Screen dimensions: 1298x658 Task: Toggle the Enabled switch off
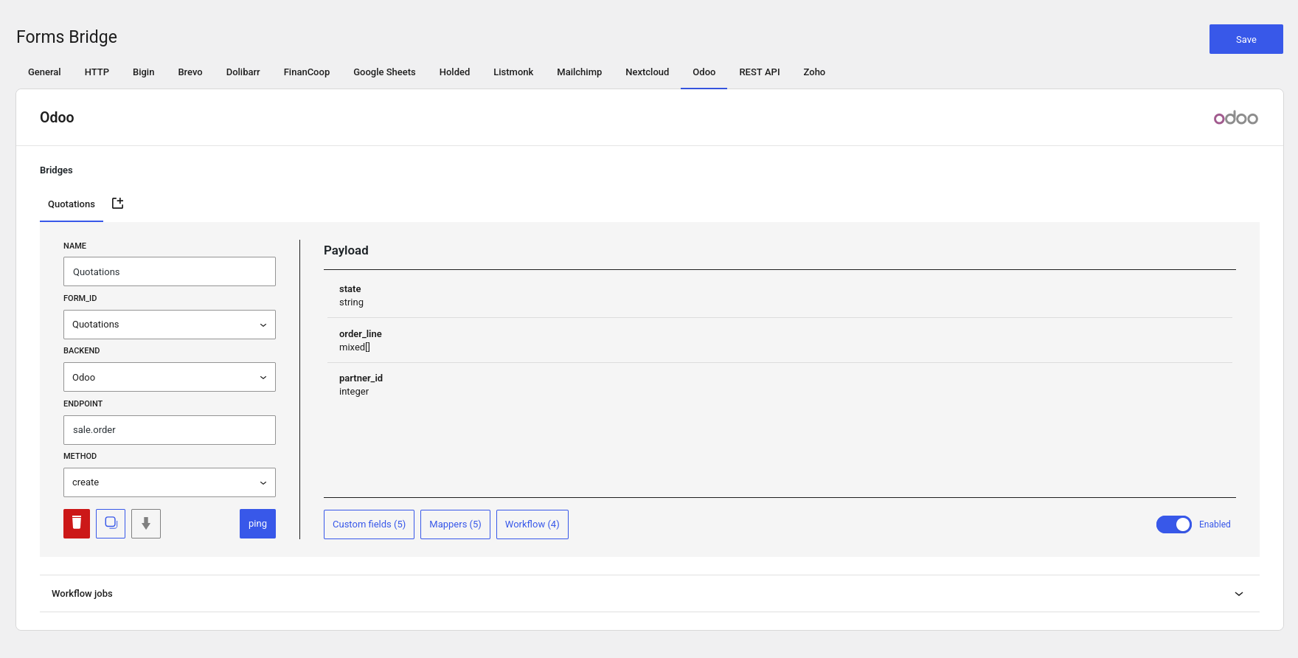1173,524
